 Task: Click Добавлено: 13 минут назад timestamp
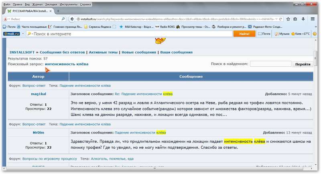[x=287, y=133]
